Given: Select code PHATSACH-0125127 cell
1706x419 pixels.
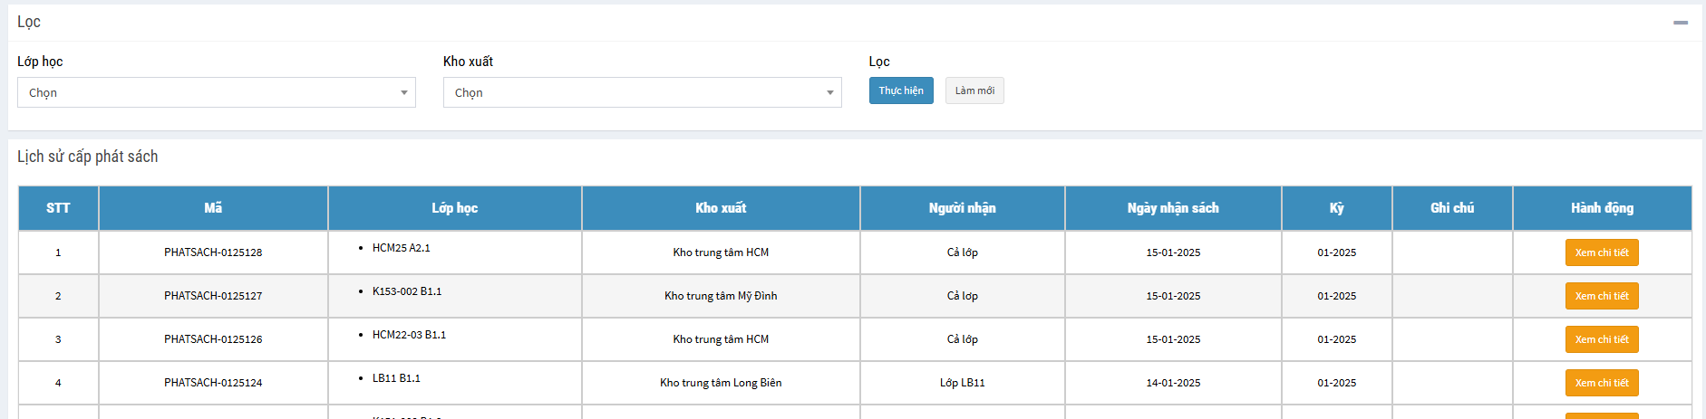Looking at the screenshot, I should point(213,296).
